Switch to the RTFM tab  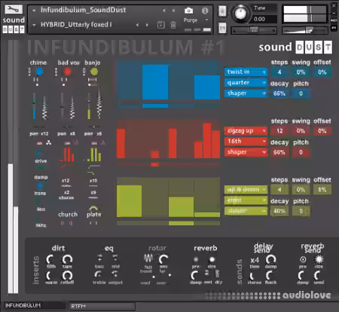(x=102, y=306)
